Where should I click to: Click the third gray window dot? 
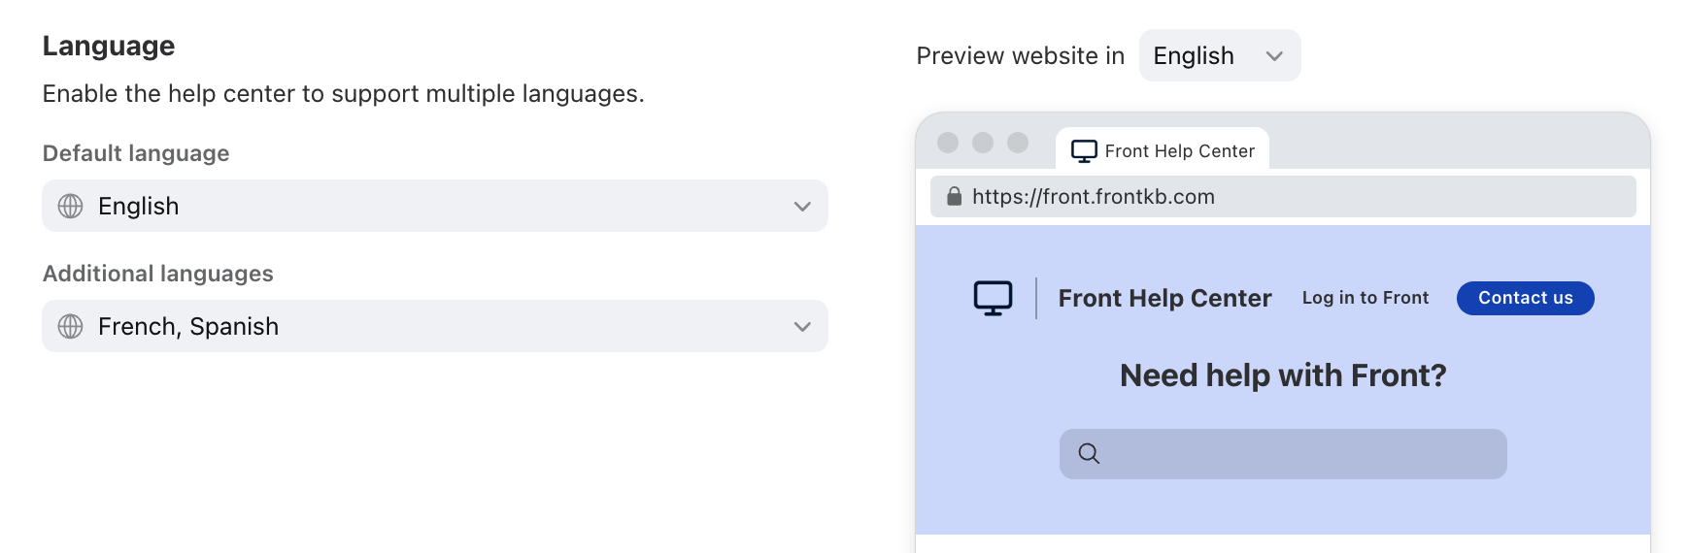pos(1018,143)
